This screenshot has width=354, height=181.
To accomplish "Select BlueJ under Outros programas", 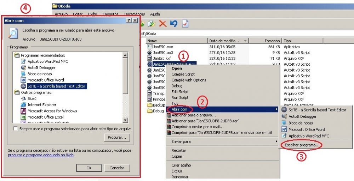I will click(x=32, y=98).
